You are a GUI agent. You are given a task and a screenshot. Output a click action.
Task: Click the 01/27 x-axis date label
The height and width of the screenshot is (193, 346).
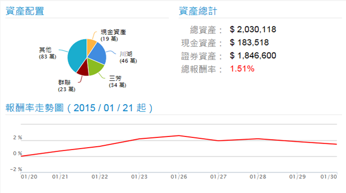[218, 177]
